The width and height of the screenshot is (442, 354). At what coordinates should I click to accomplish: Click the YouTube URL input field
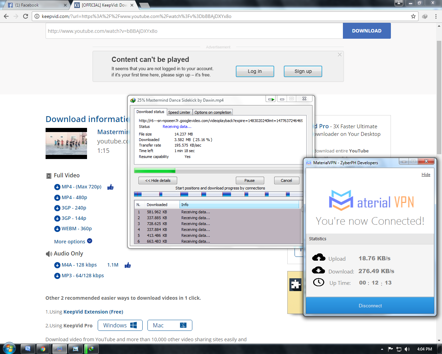[194, 31]
